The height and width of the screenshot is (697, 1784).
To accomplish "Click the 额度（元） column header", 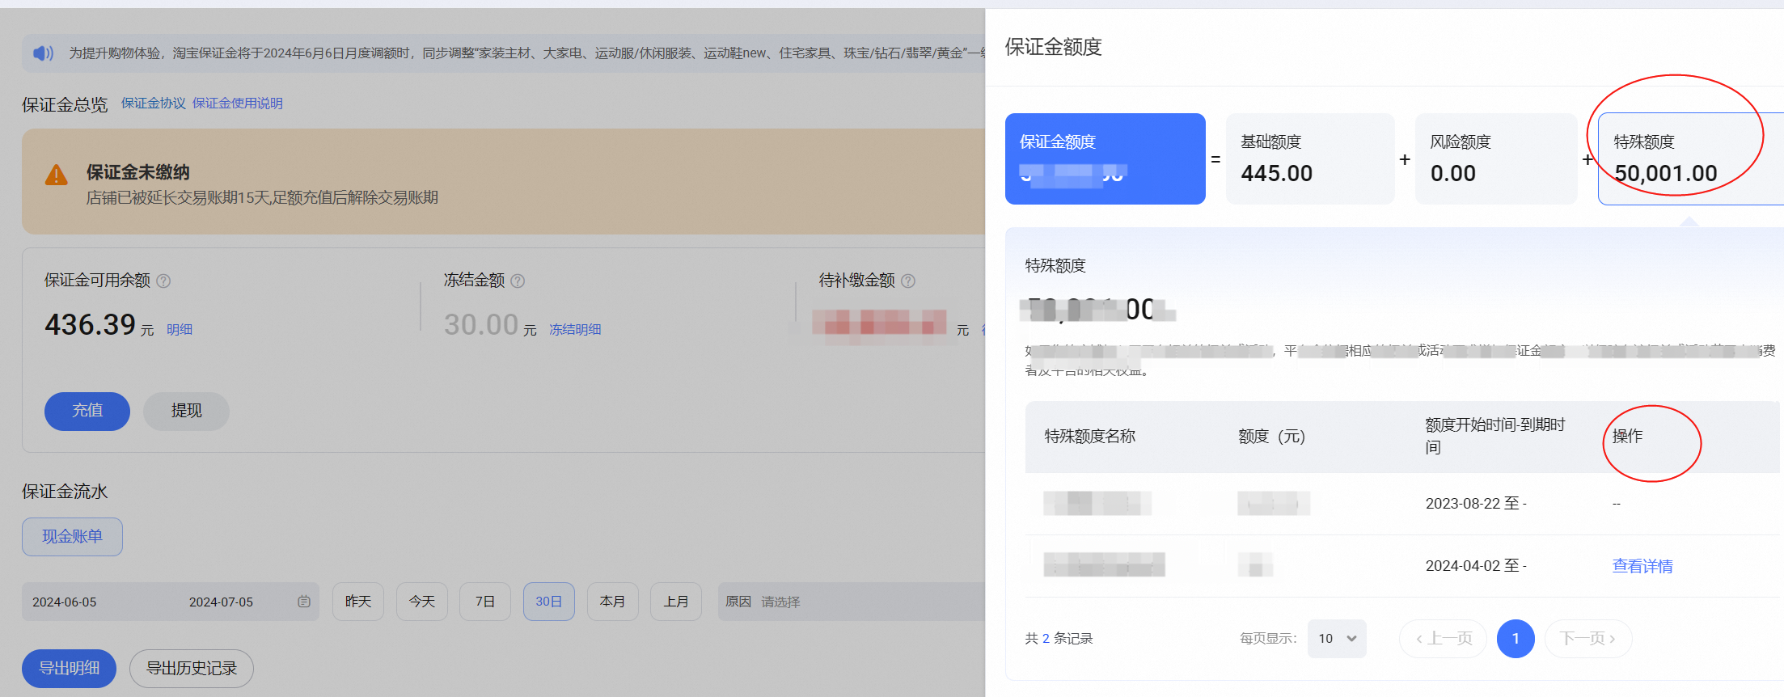I will click(x=1272, y=437).
